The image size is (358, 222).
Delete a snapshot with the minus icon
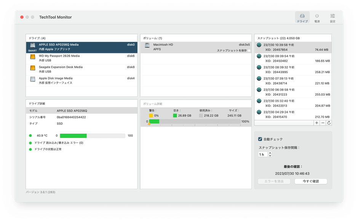323,123
